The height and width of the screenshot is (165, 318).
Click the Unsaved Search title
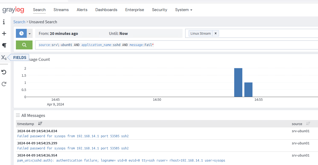click(43, 22)
